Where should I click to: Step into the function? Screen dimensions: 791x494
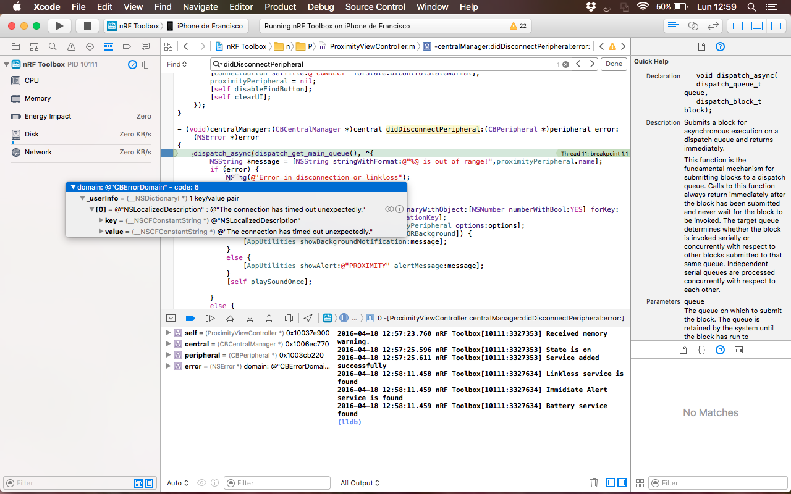pyautogui.click(x=250, y=318)
